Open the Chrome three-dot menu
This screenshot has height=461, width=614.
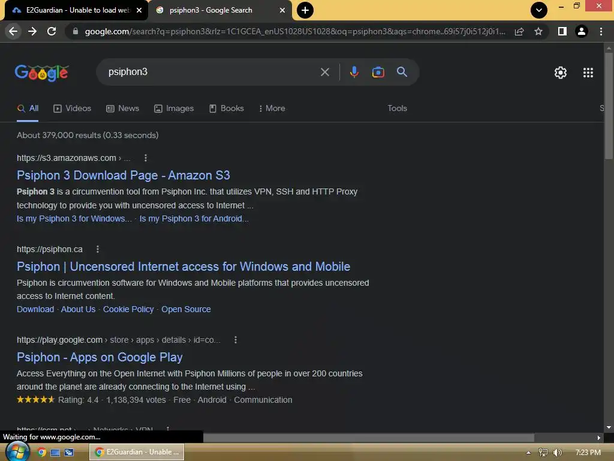601,31
